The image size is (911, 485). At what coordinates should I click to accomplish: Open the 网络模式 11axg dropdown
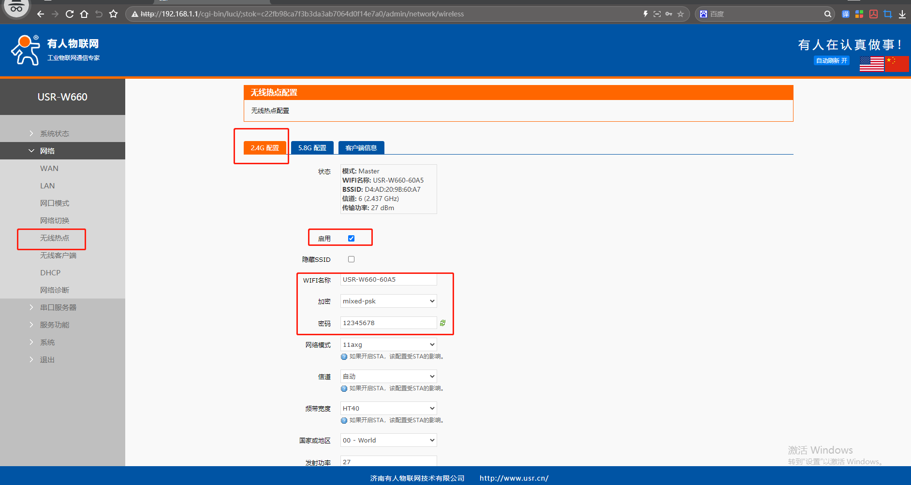pyautogui.click(x=388, y=344)
